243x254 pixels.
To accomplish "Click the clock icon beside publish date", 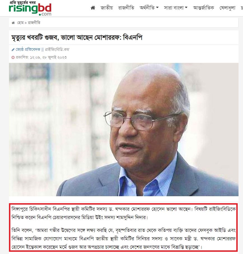I will pyautogui.click(x=13, y=57).
